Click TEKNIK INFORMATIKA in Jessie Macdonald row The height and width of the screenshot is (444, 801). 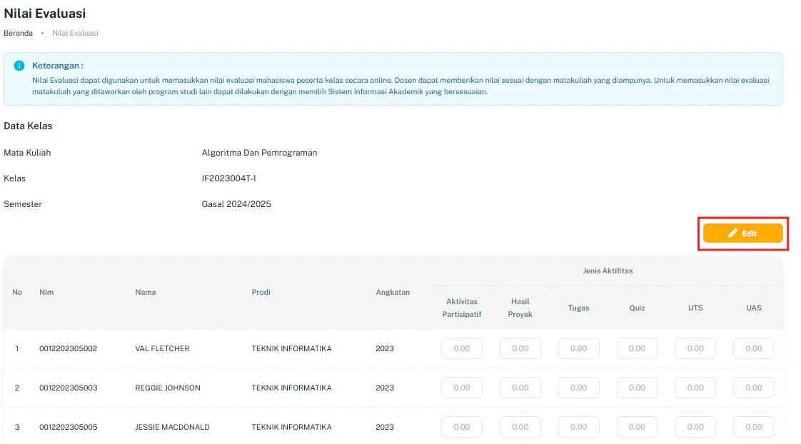click(292, 427)
